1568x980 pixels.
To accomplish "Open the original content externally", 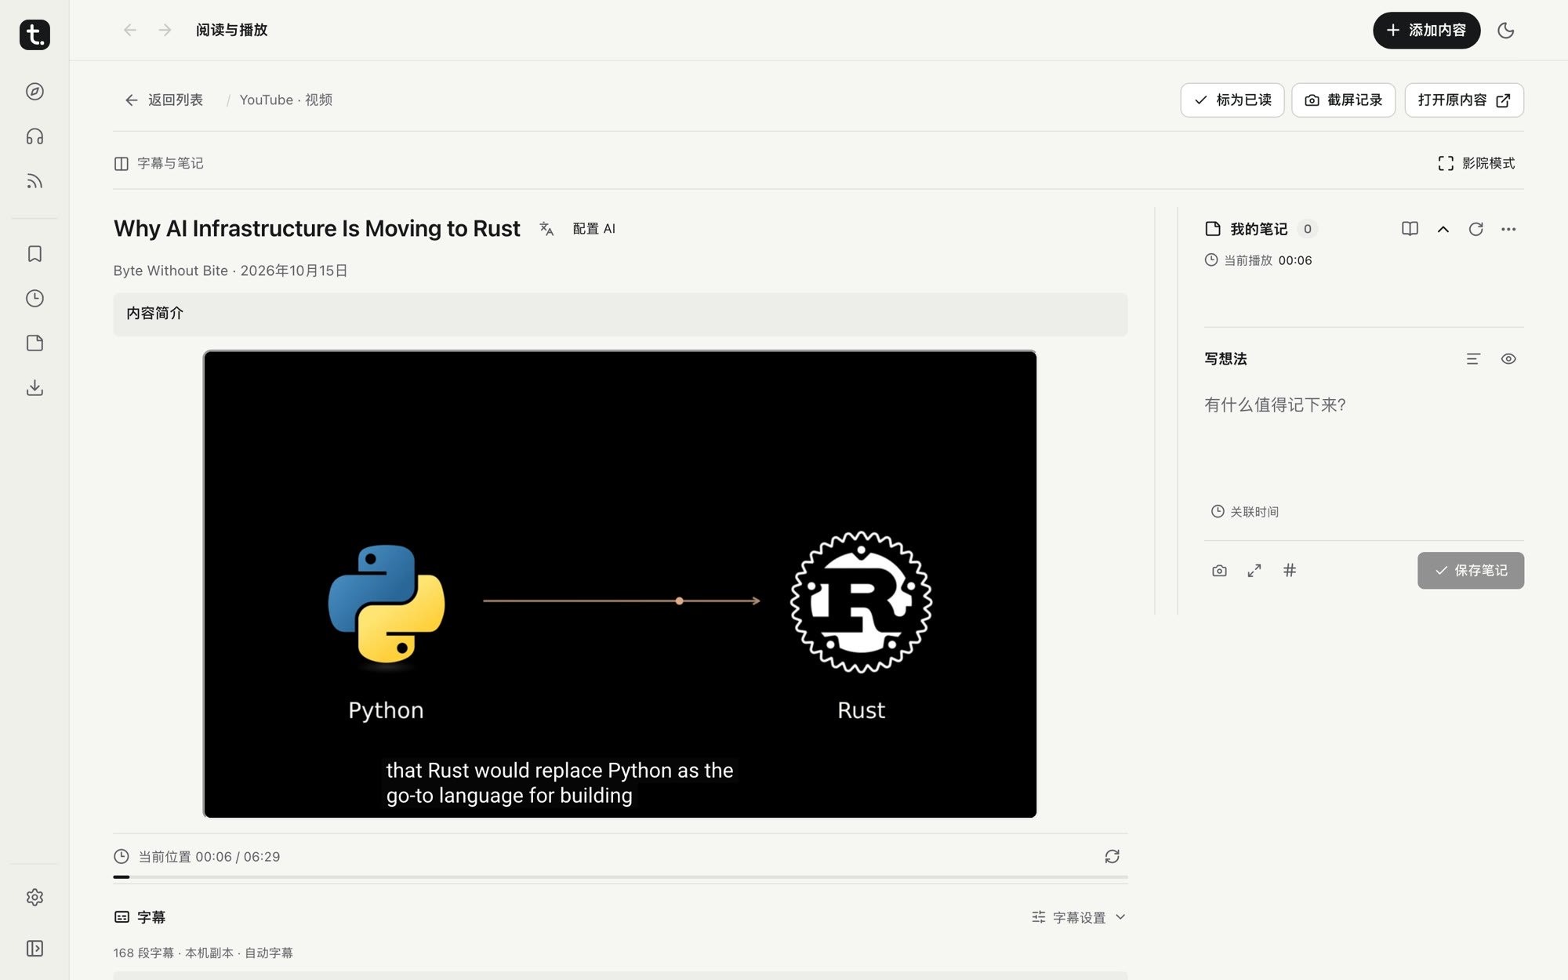I will tap(1464, 100).
